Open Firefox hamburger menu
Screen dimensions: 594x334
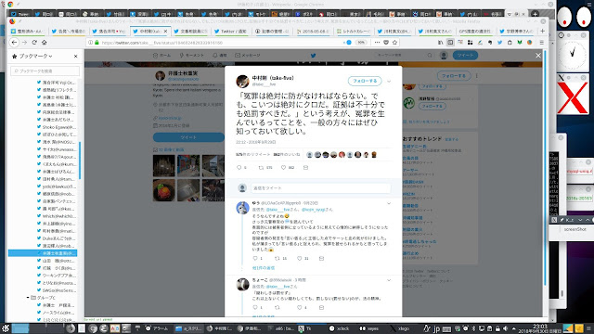coord(542,43)
